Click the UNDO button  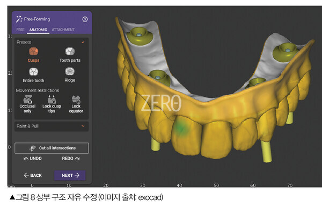[33, 159]
